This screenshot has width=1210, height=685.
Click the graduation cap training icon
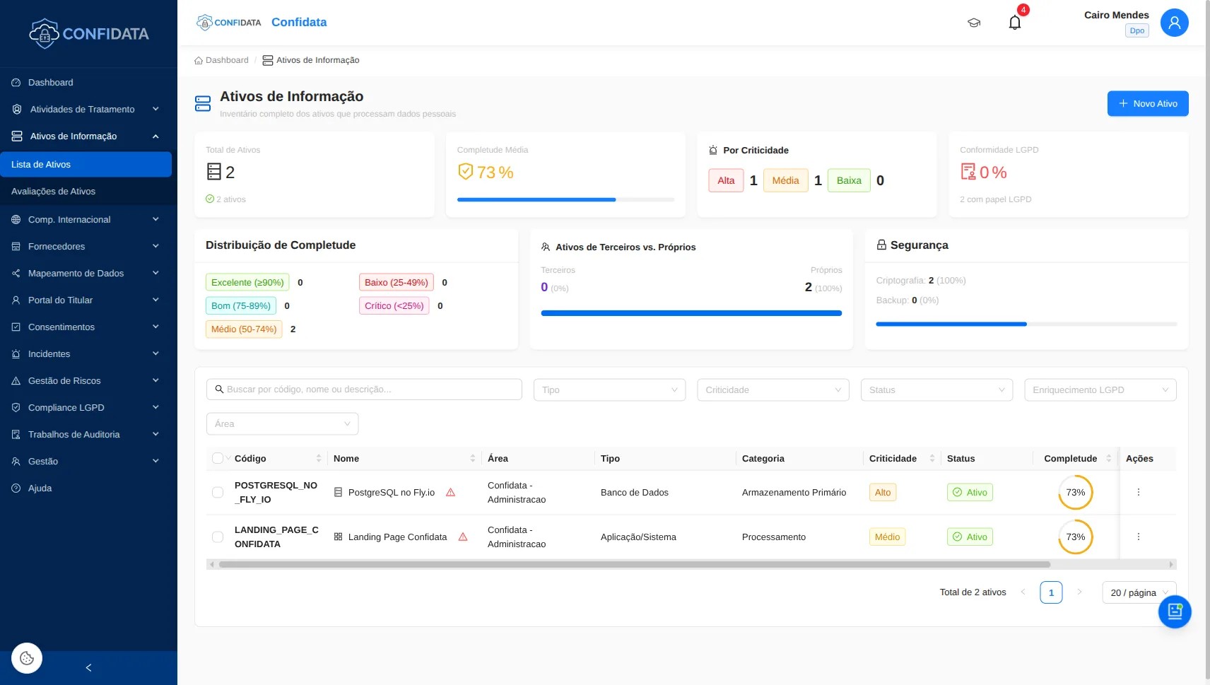coord(973,22)
